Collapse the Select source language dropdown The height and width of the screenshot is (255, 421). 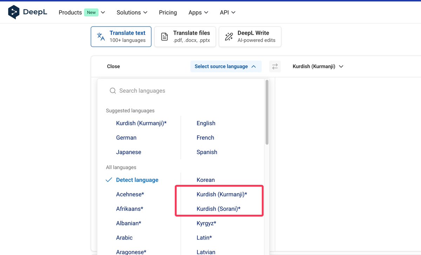[226, 66]
